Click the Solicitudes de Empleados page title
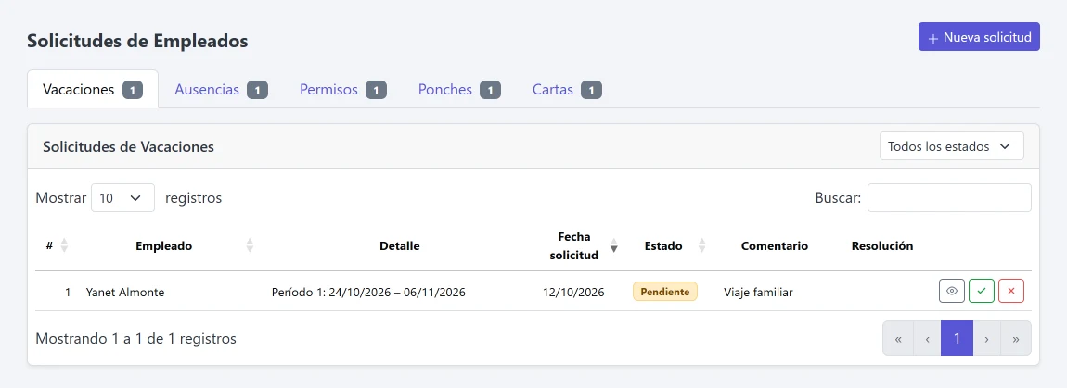 (137, 41)
